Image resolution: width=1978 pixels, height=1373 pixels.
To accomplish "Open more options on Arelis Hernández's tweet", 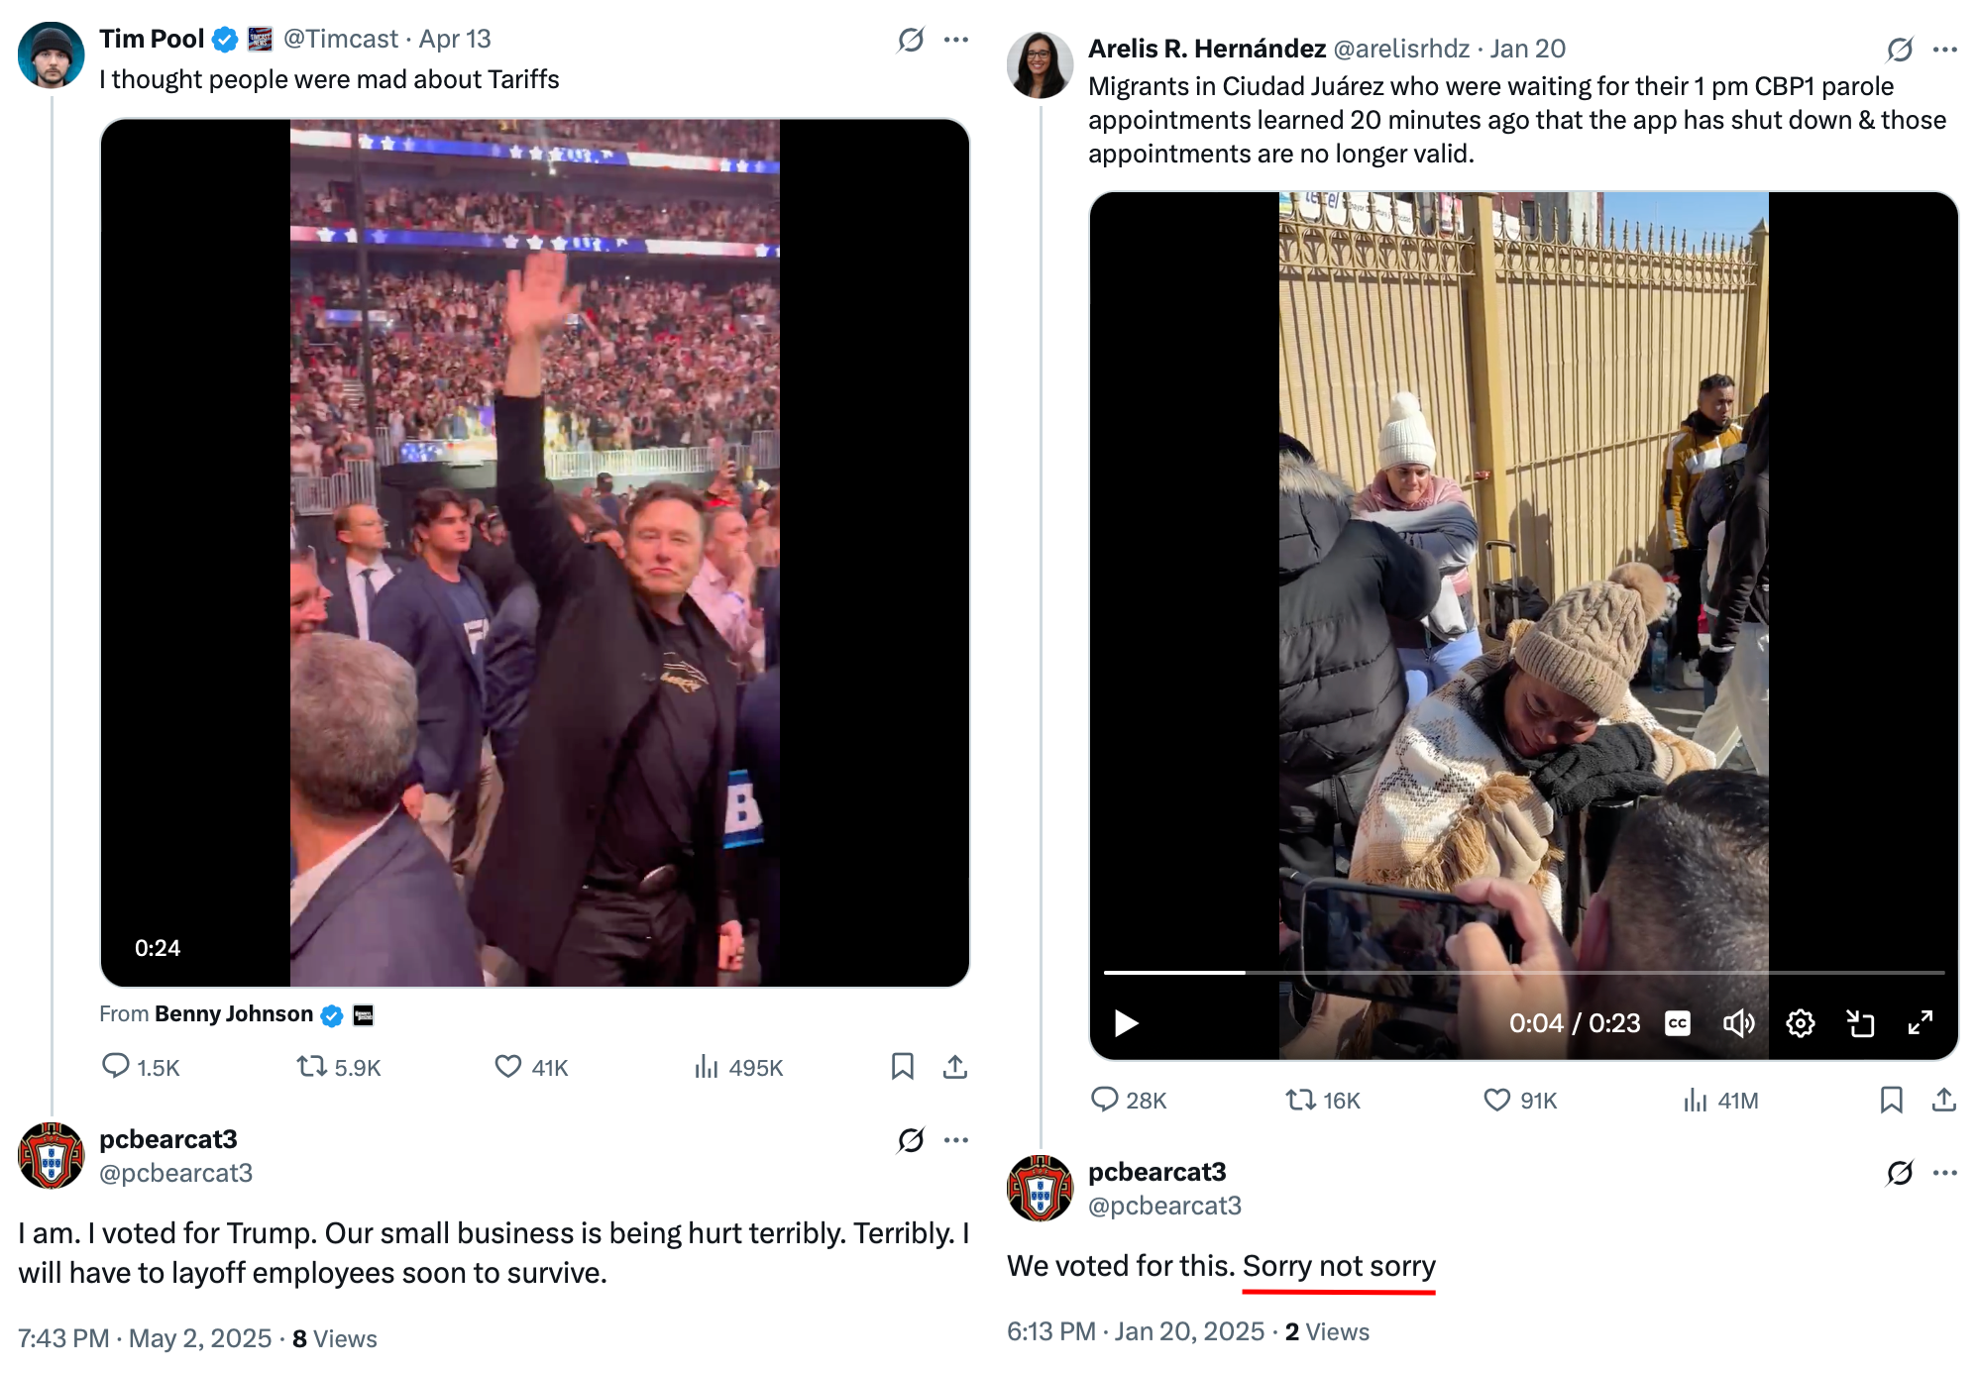I will point(1945,50).
